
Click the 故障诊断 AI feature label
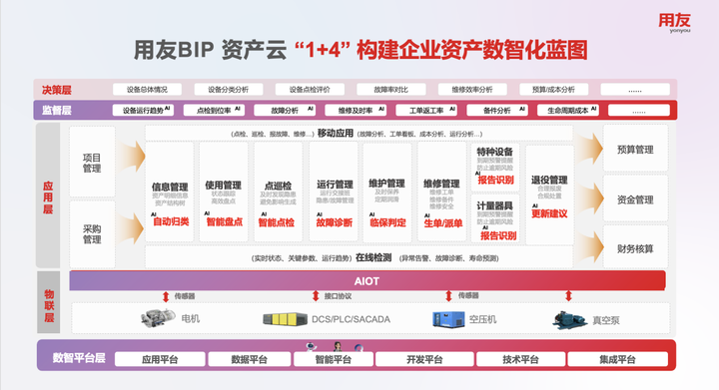334,222
